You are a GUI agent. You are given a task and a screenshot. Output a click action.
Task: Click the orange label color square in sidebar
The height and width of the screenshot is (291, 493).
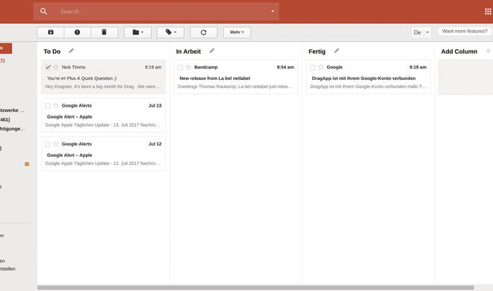tap(27, 164)
